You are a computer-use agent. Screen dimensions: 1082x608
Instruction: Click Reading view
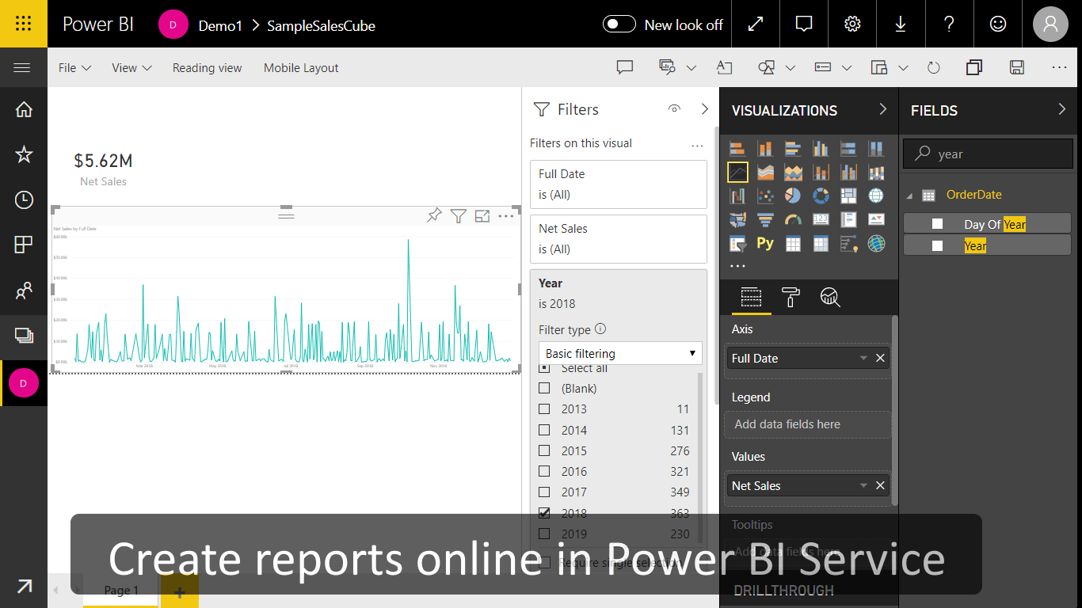207,67
